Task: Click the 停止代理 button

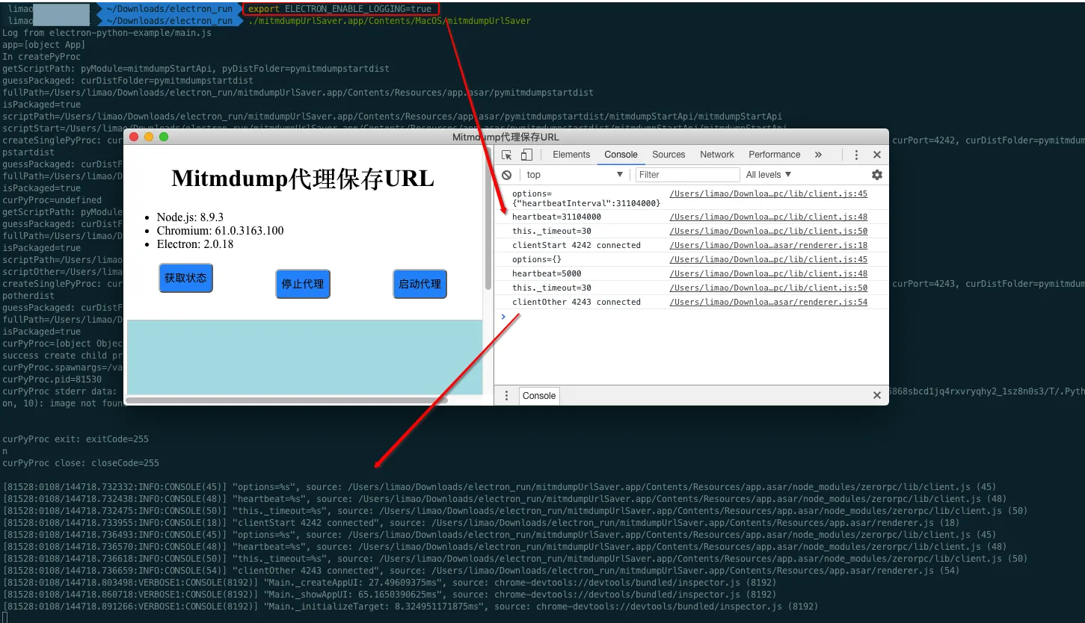Action: [303, 284]
